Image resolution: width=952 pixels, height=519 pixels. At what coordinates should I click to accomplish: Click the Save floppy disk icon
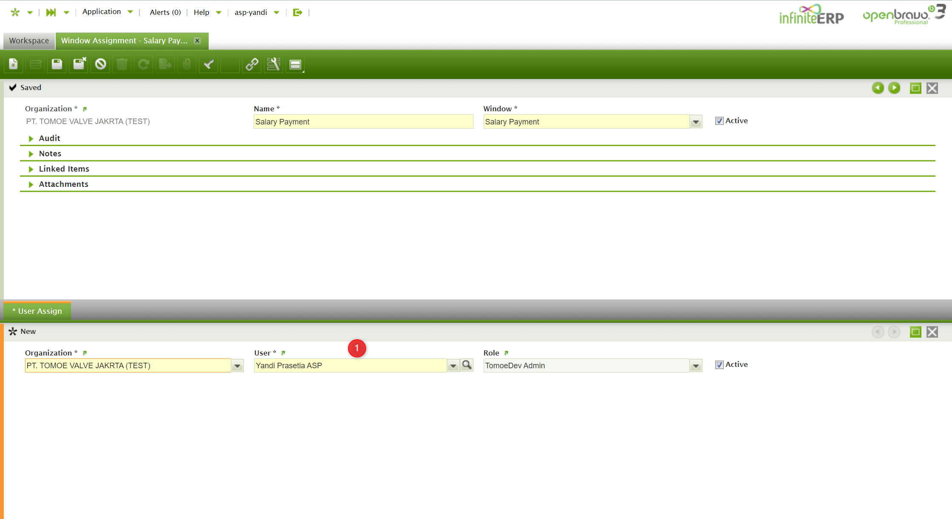pyautogui.click(x=57, y=64)
